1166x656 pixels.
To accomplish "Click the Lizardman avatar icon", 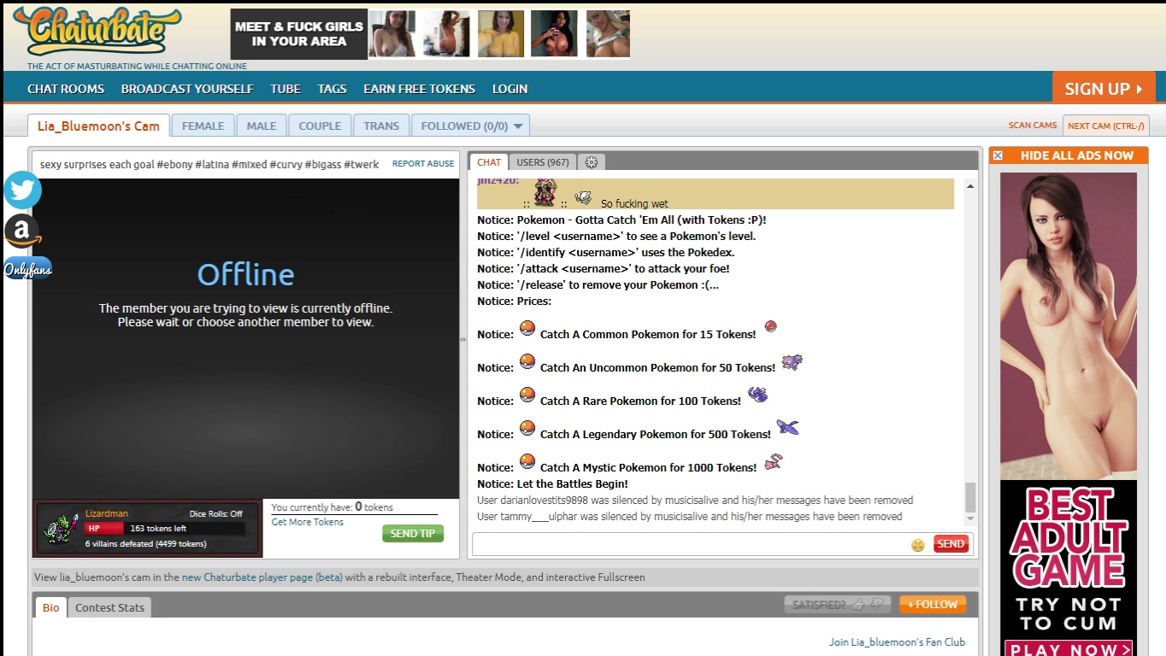I will [60, 529].
